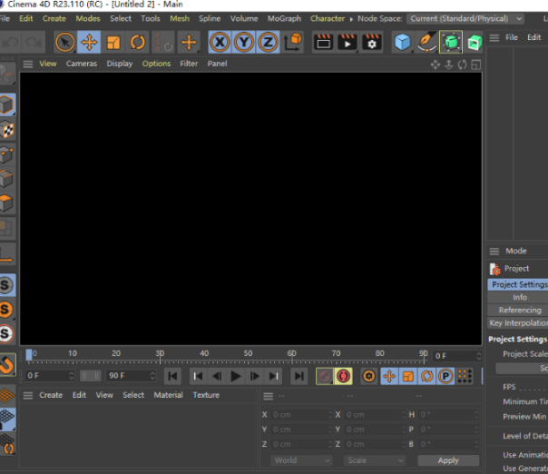Render to Picture Viewer

click(x=347, y=43)
